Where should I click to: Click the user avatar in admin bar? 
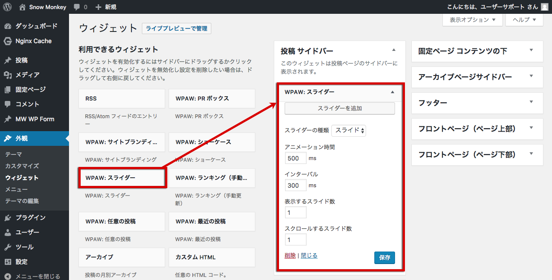tap(545, 7)
